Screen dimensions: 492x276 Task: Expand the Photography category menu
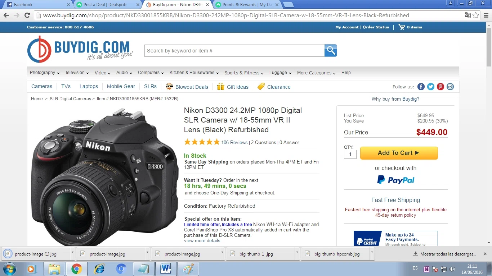[45, 73]
